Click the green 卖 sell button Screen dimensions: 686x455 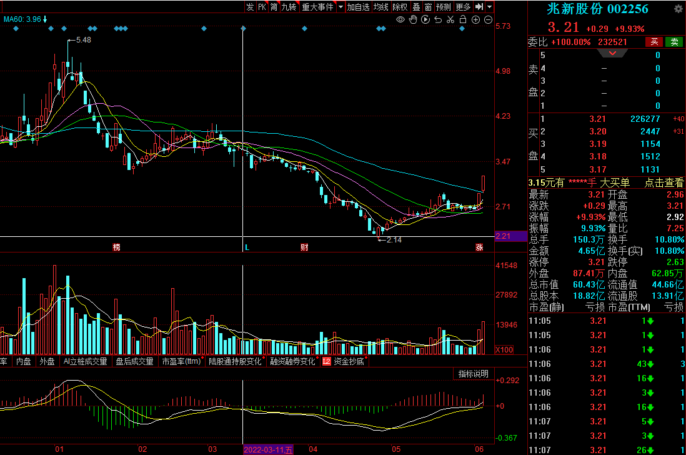coord(674,41)
